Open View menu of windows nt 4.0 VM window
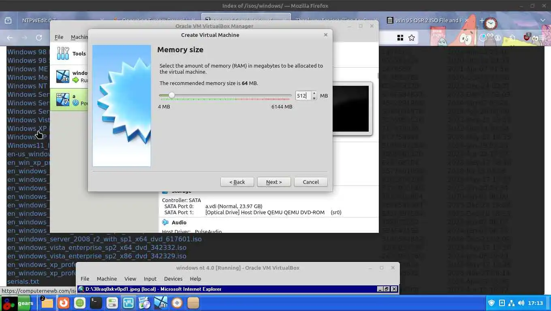 click(130, 279)
